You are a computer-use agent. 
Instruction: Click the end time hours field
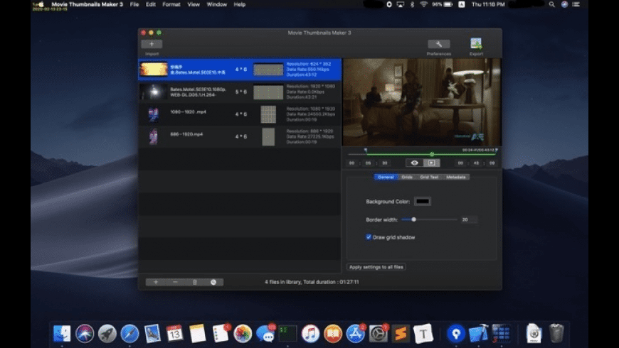460,163
